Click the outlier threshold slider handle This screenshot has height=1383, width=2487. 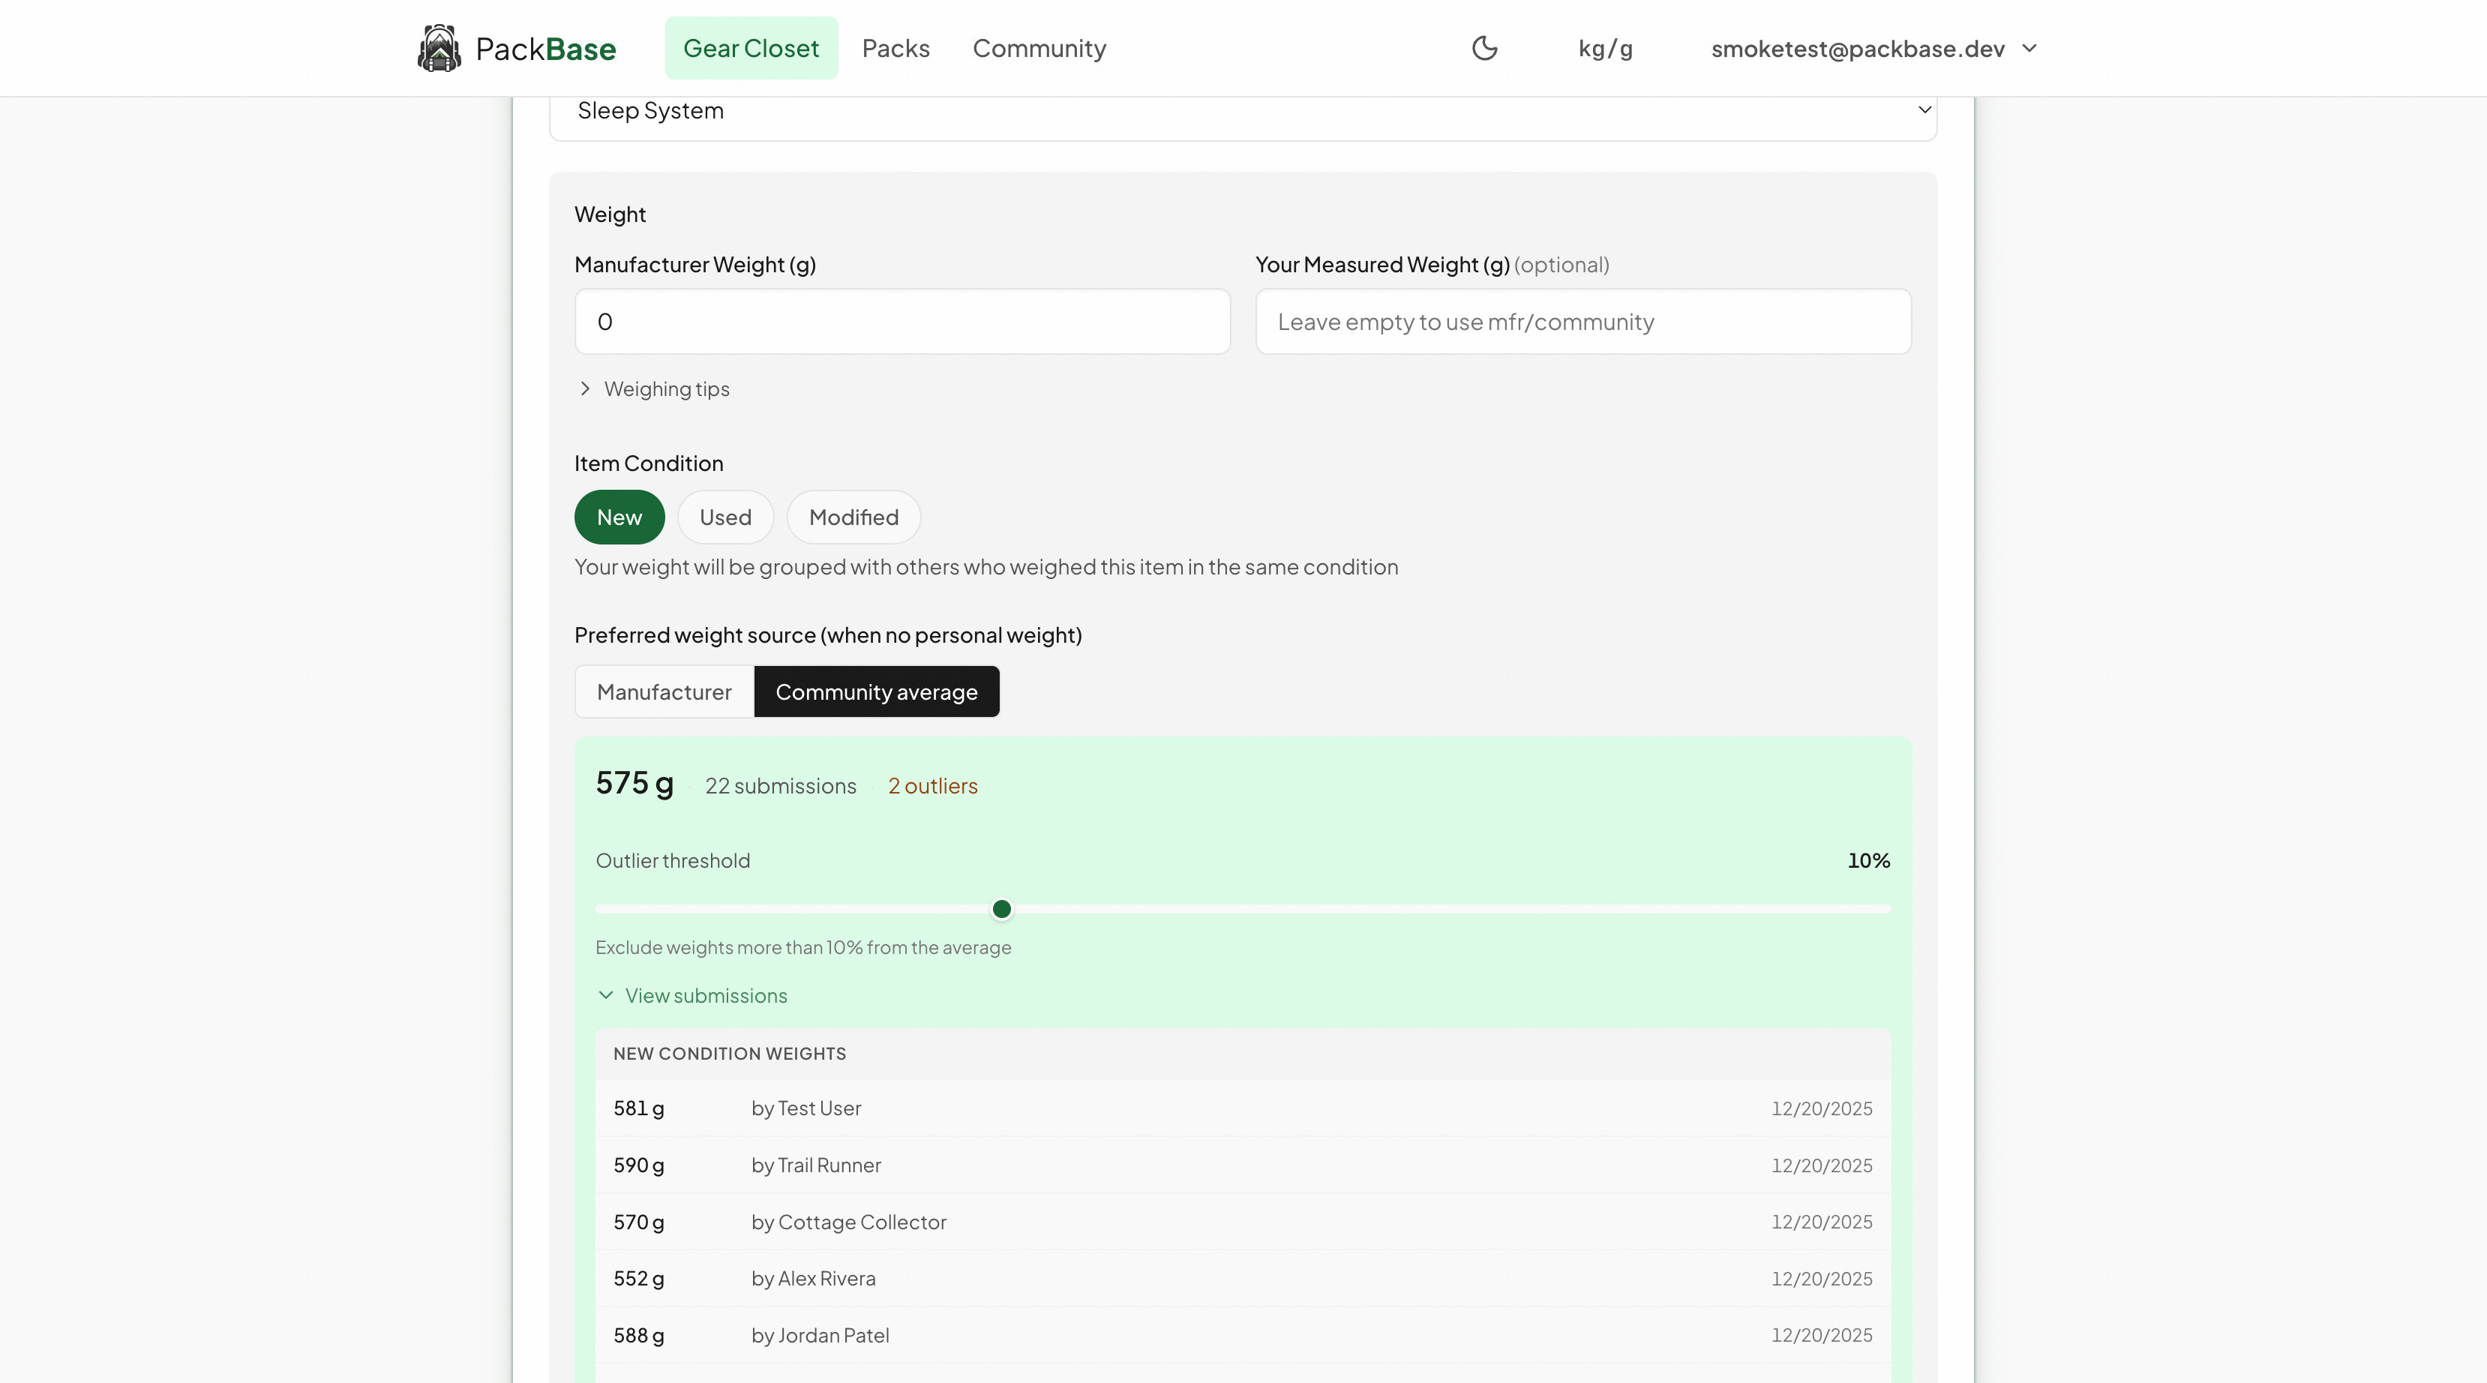(1001, 910)
